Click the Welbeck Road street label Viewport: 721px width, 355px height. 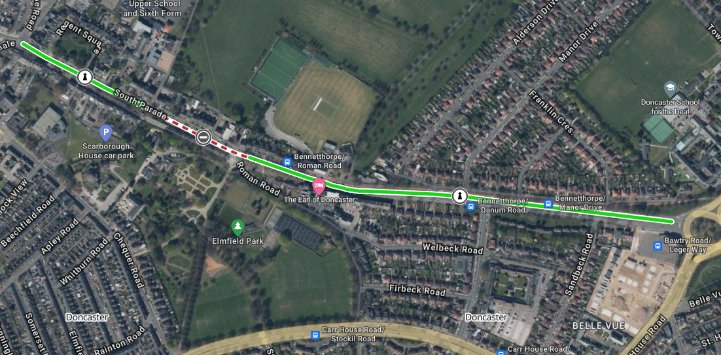(x=453, y=249)
